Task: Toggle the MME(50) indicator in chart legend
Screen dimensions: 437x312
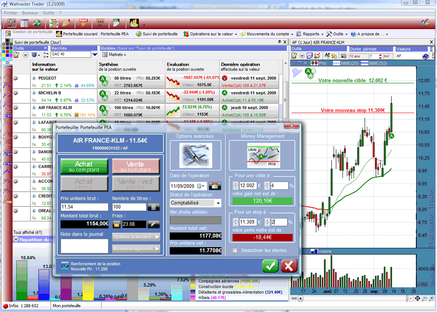Action: (374, 63)
